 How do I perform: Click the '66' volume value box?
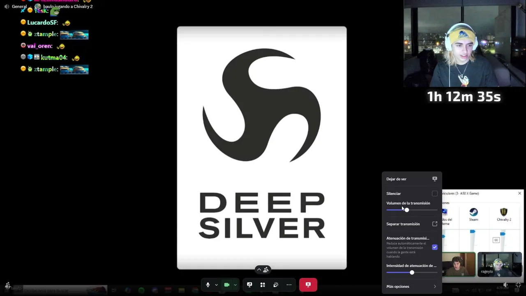tap(496, 240)
